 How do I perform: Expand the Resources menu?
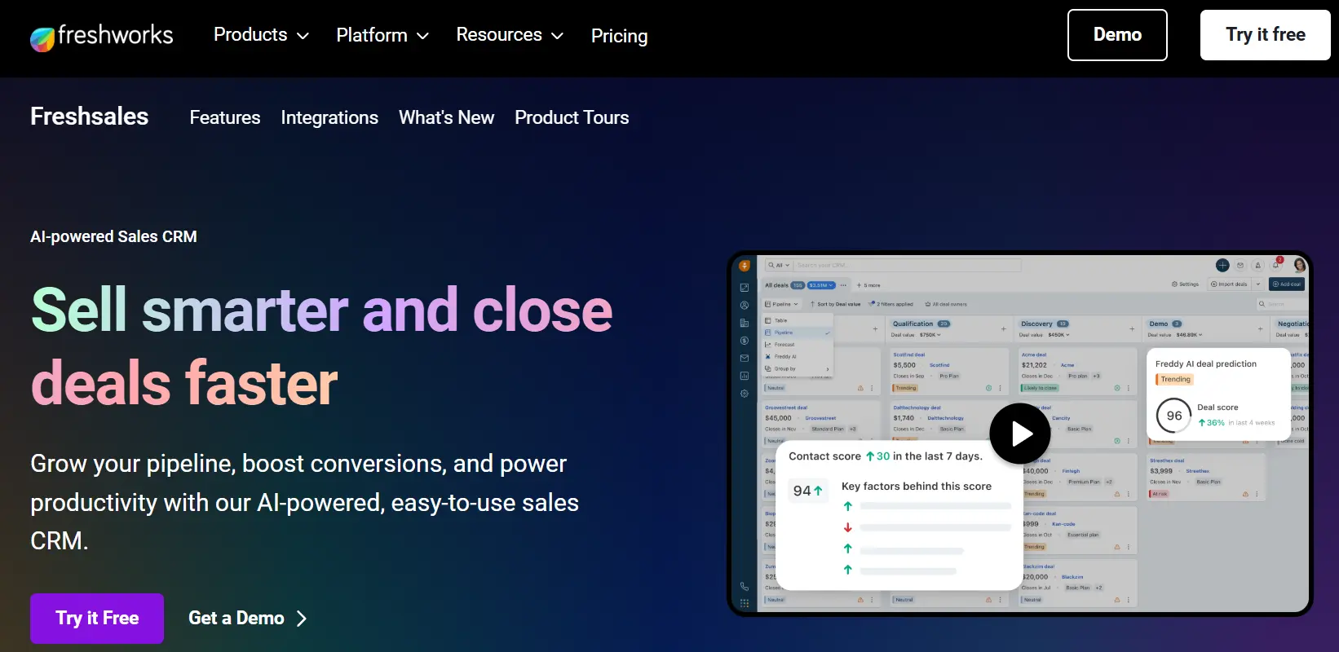tap(509, 35)
